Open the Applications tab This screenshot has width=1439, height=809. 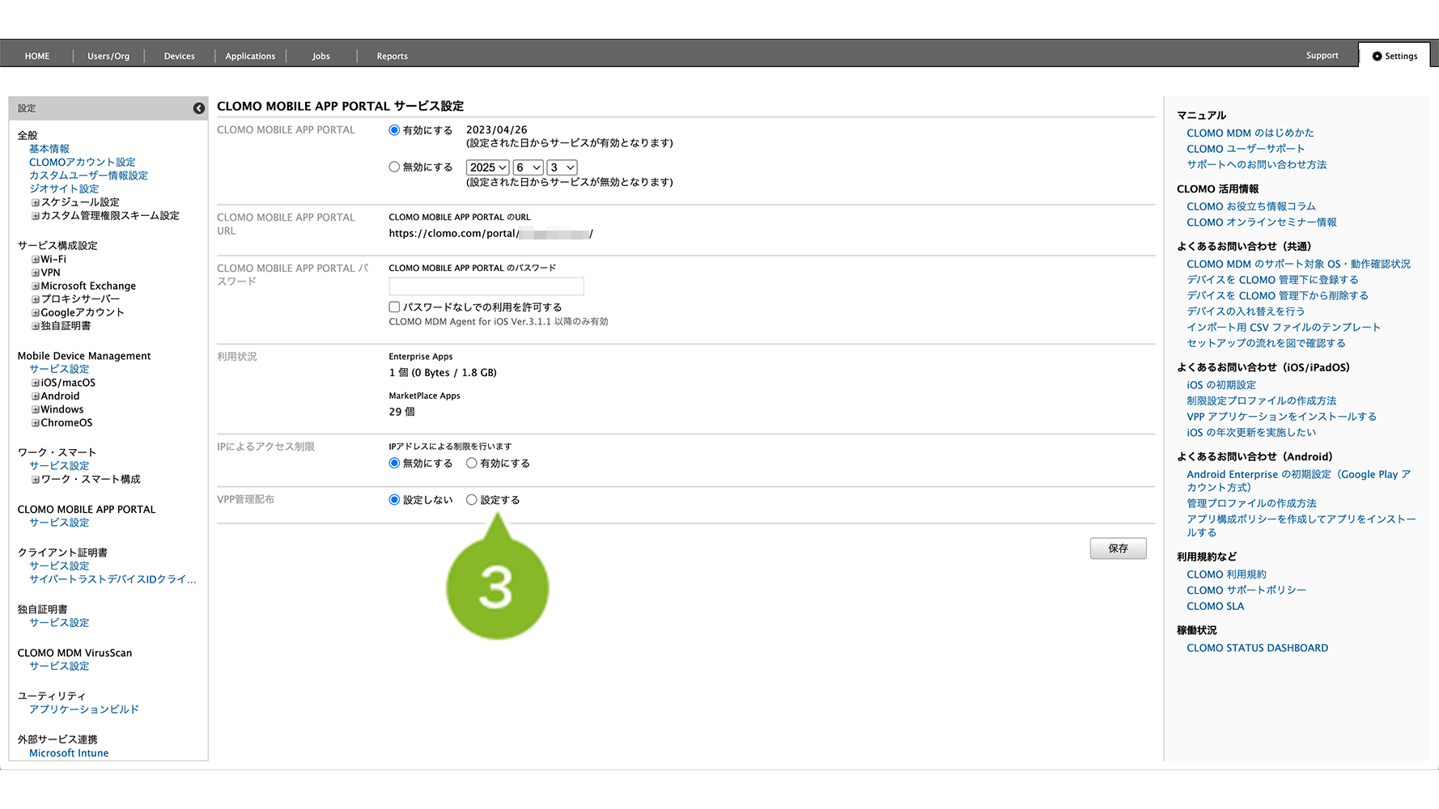click(250, 56)
